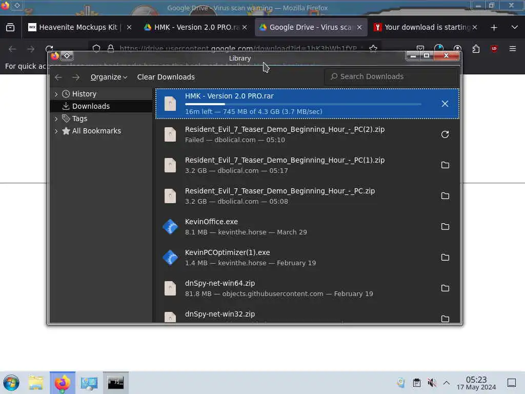Open a new Firefox tab
The width and height of the screenshot is (525, 394).
[494, 28]
